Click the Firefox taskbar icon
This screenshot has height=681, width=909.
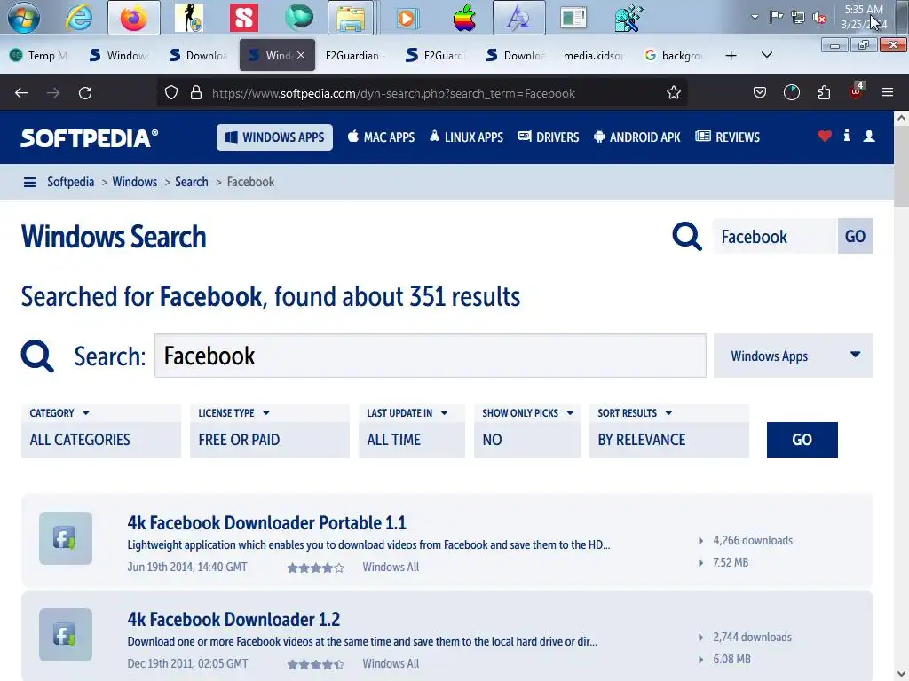(134, 18)
